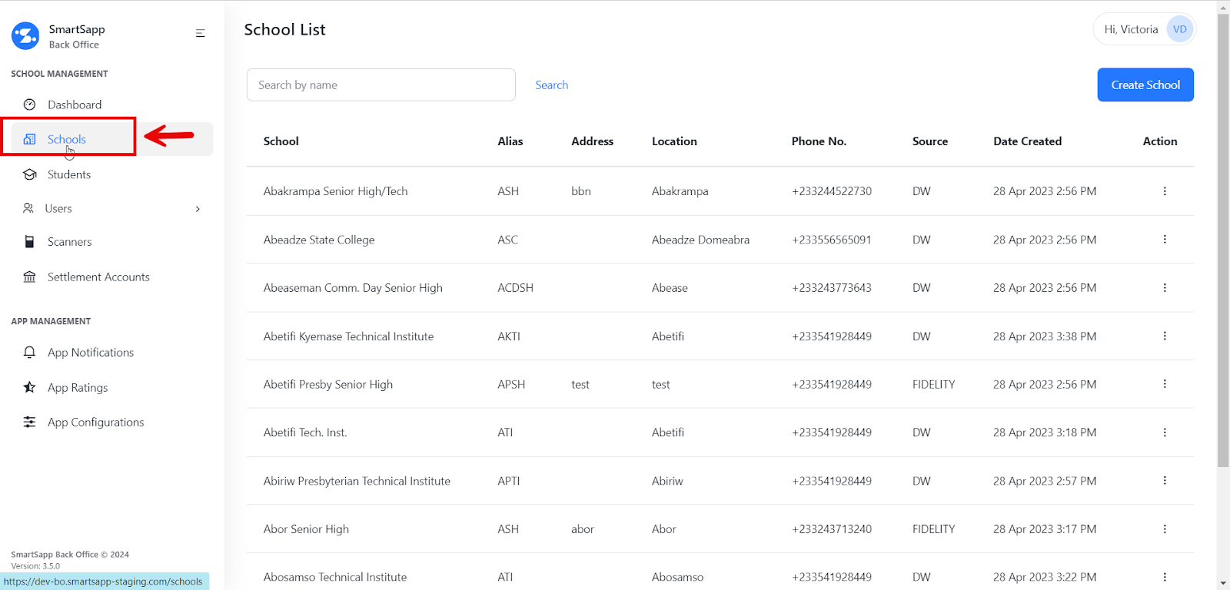
Task: Select Abosamso Technical Institute name
Action: click(x=335, y=577)
